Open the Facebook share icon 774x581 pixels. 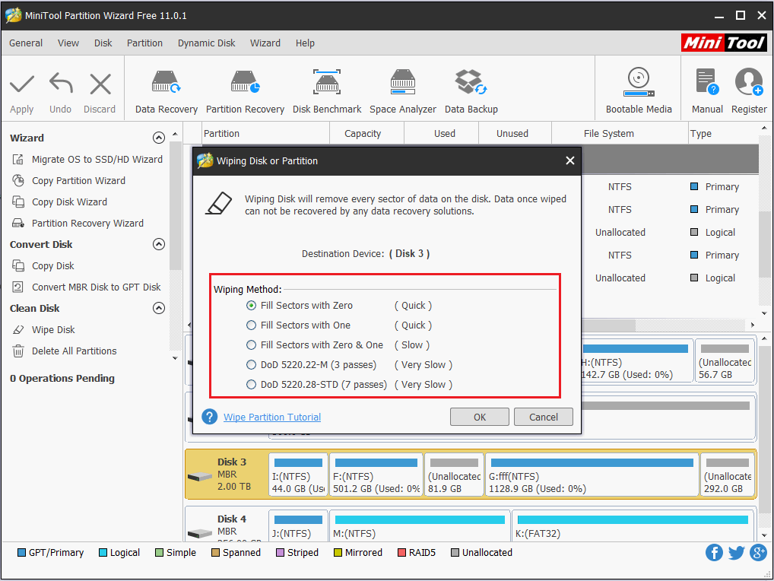point(714,552)
